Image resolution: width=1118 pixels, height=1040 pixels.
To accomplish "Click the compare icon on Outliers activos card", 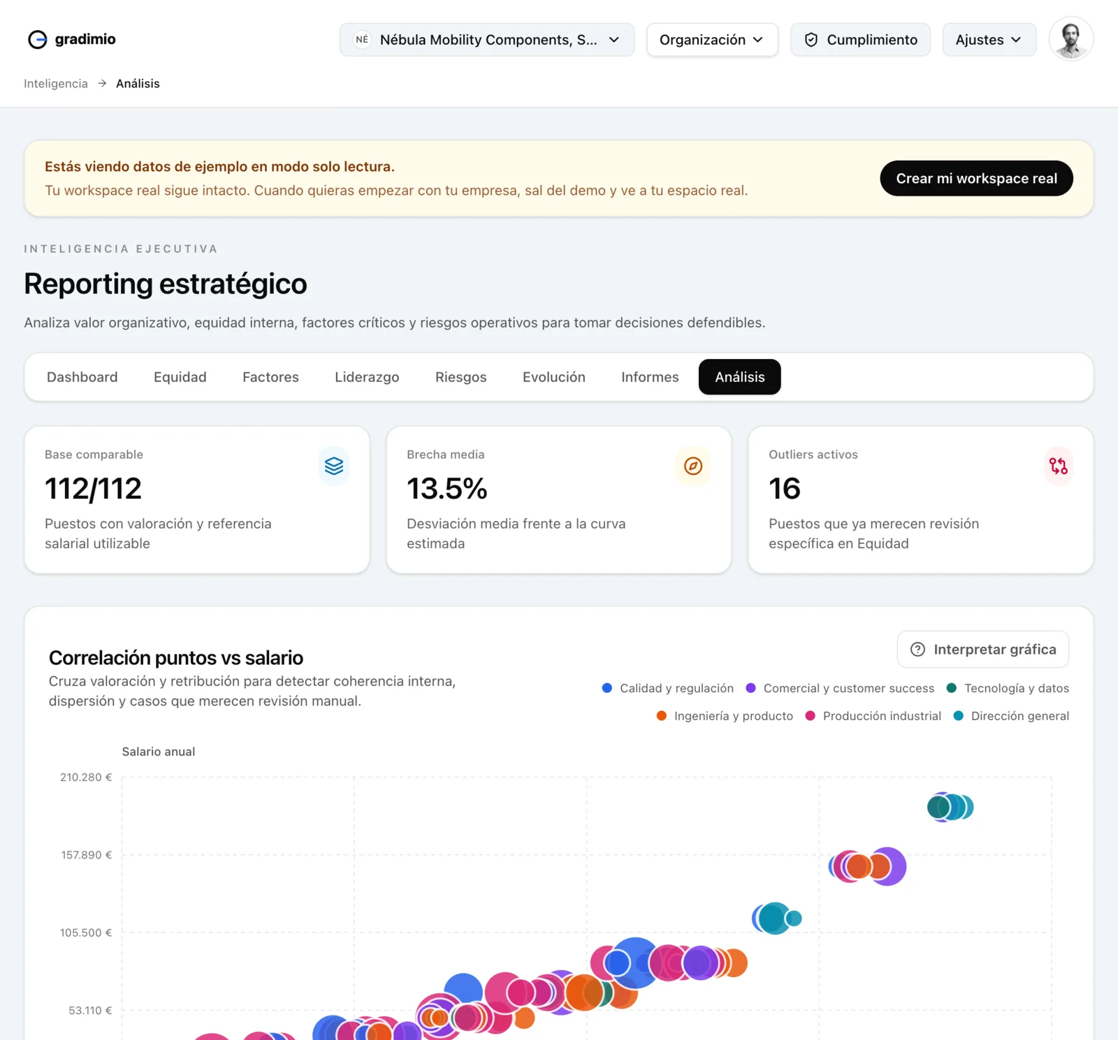I will (1058, 466).
